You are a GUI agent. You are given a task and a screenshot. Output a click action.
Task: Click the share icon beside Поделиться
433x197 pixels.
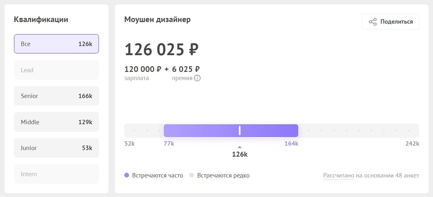(x=373, y=22)
